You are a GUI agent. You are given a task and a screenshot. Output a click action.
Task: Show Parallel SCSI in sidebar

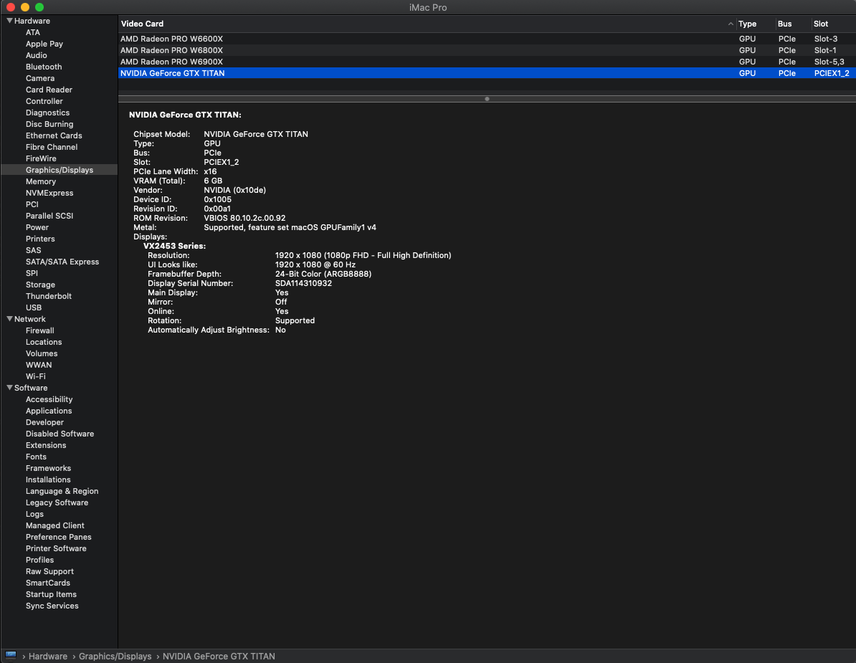(x=49, y=216)
